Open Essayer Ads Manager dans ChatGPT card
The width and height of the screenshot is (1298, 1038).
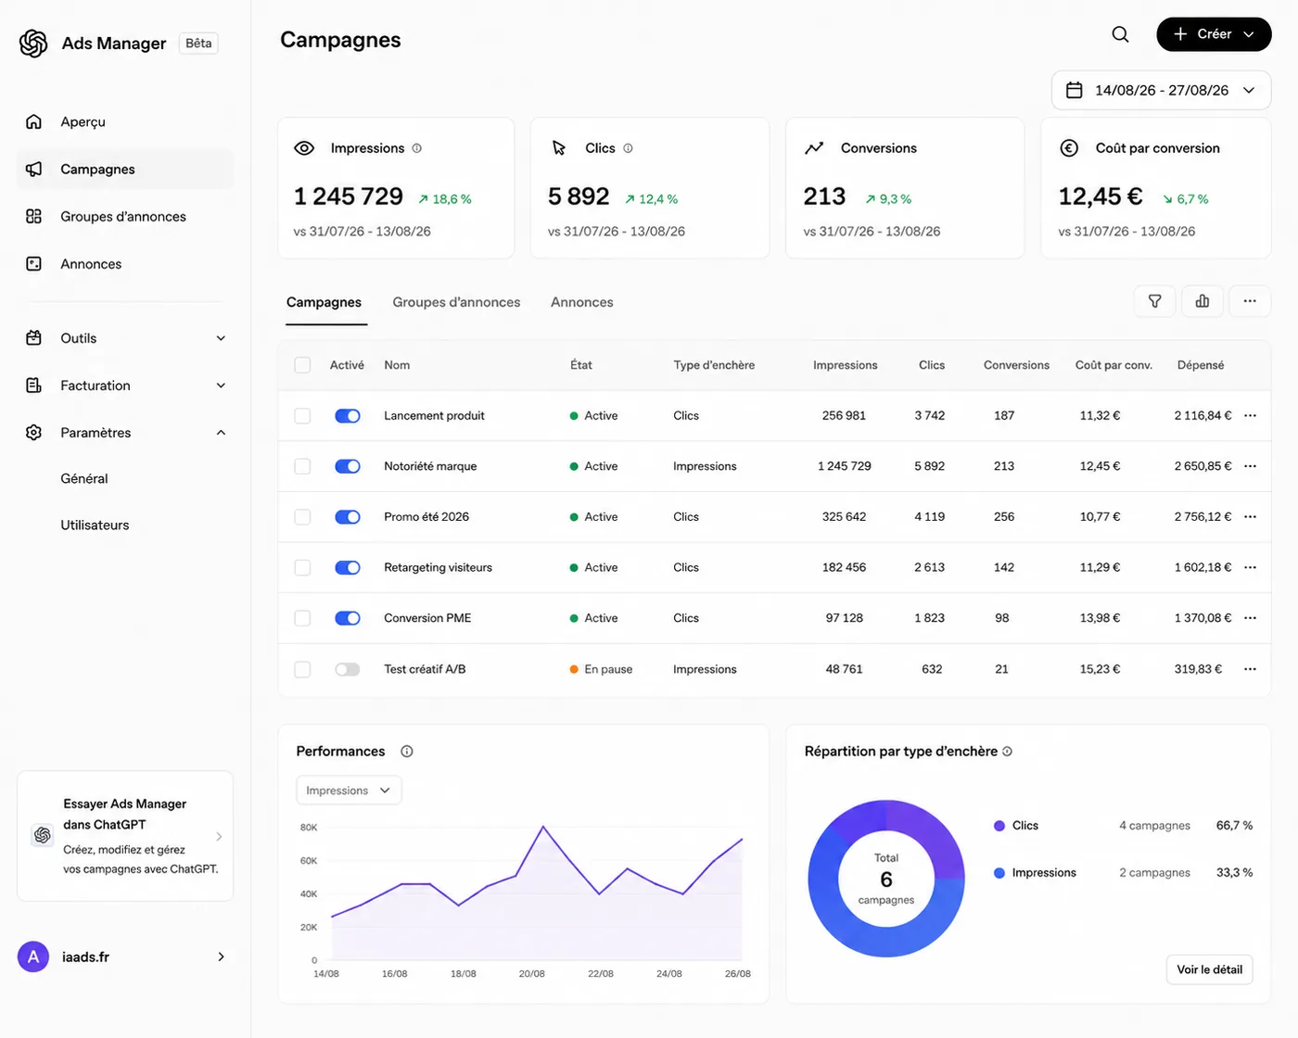125,836
